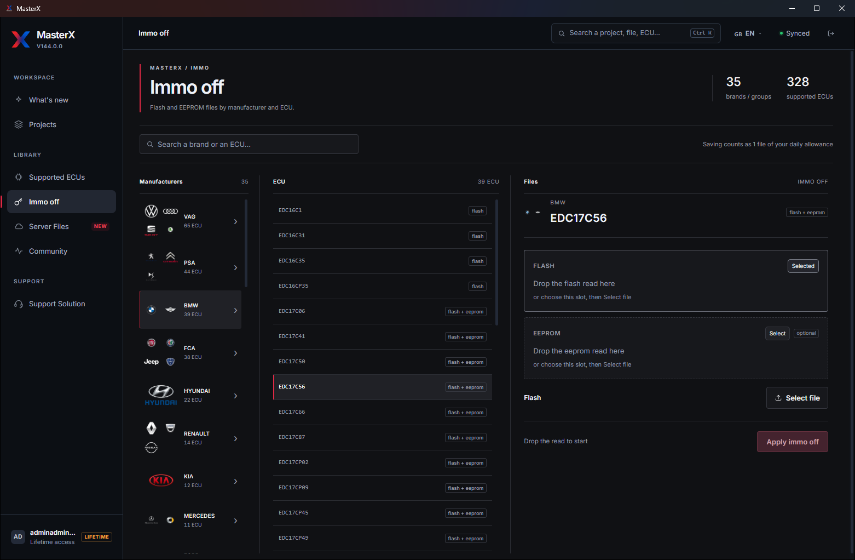Open Projects layers icon

click(19, 124)
